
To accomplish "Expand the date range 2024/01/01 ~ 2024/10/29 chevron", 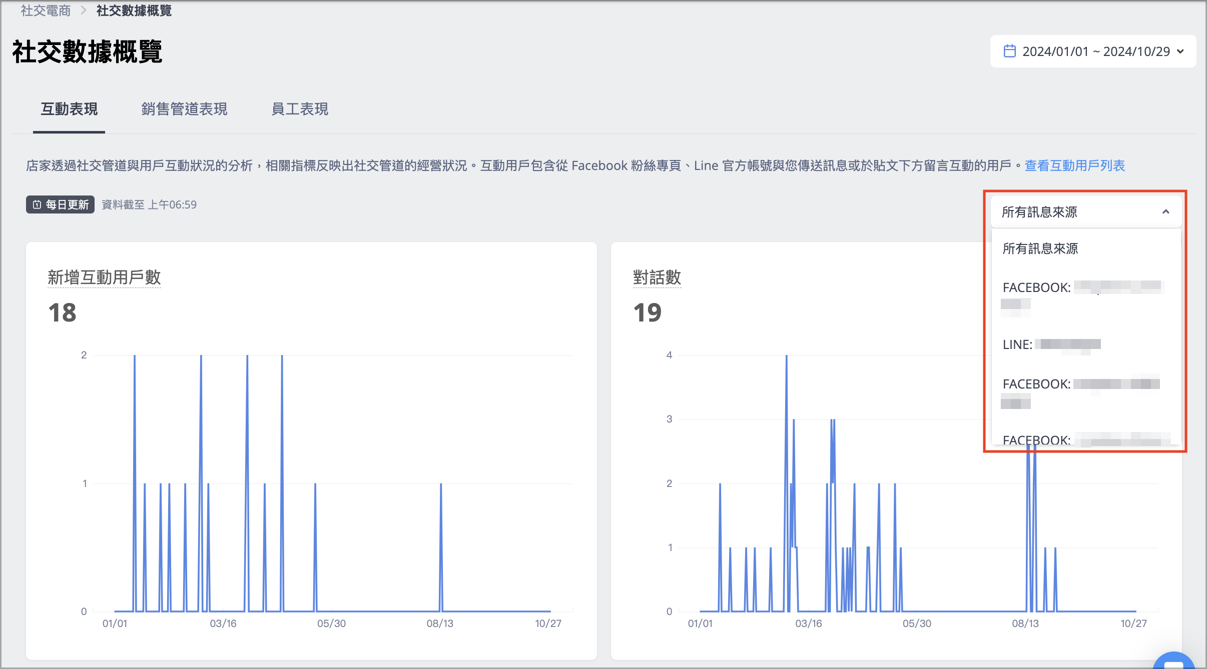I will [1180, 51].
